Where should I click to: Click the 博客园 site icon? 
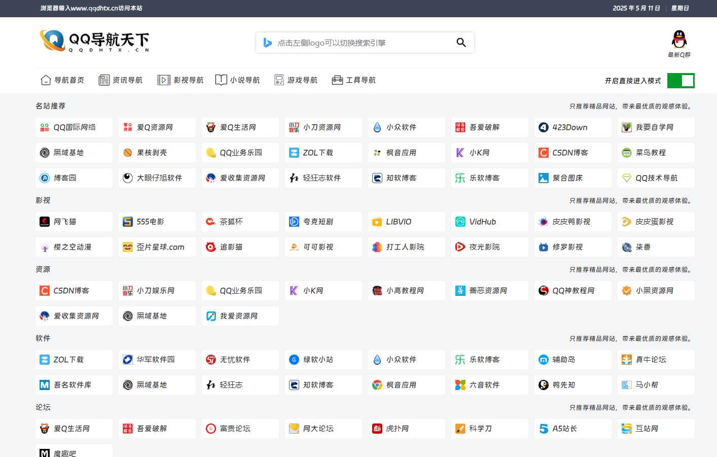[x=45, y=178]
